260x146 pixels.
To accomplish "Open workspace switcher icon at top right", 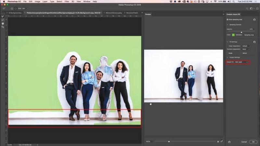I will pyautogui.click(x=251, y=8).
